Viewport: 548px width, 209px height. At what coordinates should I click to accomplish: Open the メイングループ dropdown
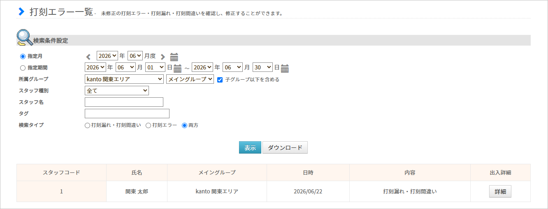coord(190,79)
